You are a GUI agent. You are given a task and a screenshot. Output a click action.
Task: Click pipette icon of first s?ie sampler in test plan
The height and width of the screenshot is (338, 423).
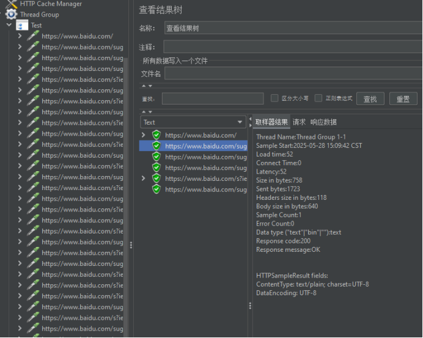[x=33, y=79]
